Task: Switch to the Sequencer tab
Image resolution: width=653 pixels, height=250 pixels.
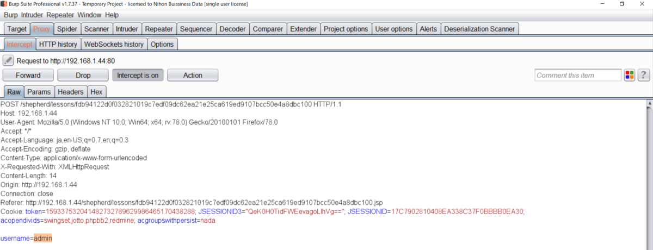Action: 196,29
